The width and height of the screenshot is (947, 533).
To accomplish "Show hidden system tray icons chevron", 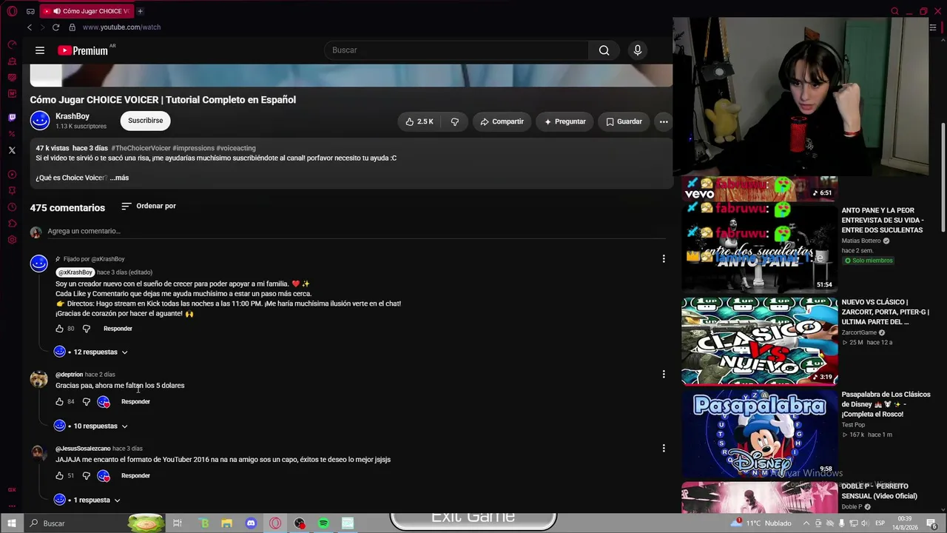I will click(x=806, y=523).
